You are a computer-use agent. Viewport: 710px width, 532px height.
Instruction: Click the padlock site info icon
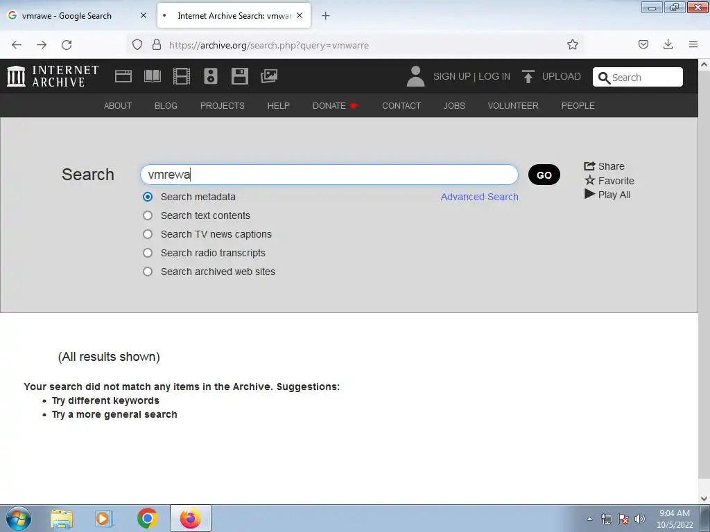click(157, 44)
